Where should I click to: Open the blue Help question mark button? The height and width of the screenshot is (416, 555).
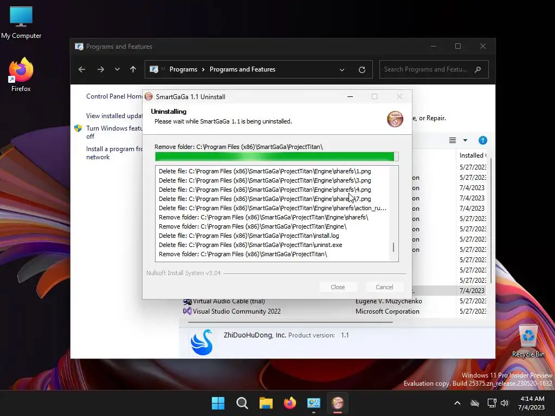(x=482, y=140)
